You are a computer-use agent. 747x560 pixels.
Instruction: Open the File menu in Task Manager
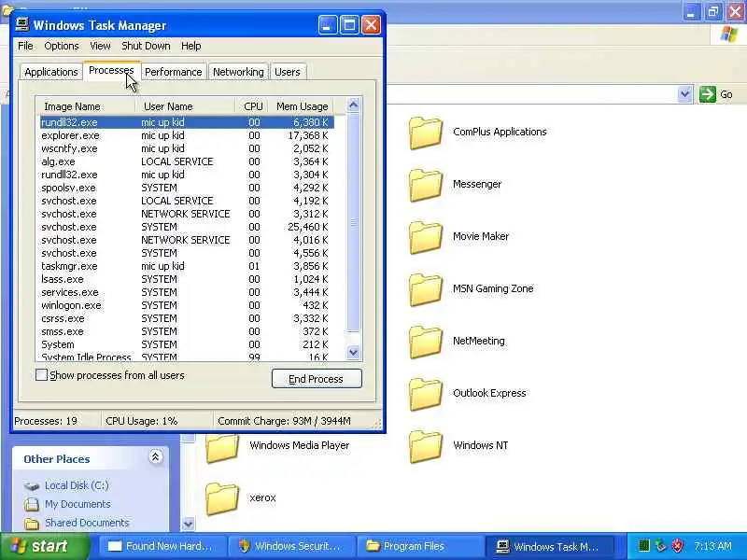25,46
